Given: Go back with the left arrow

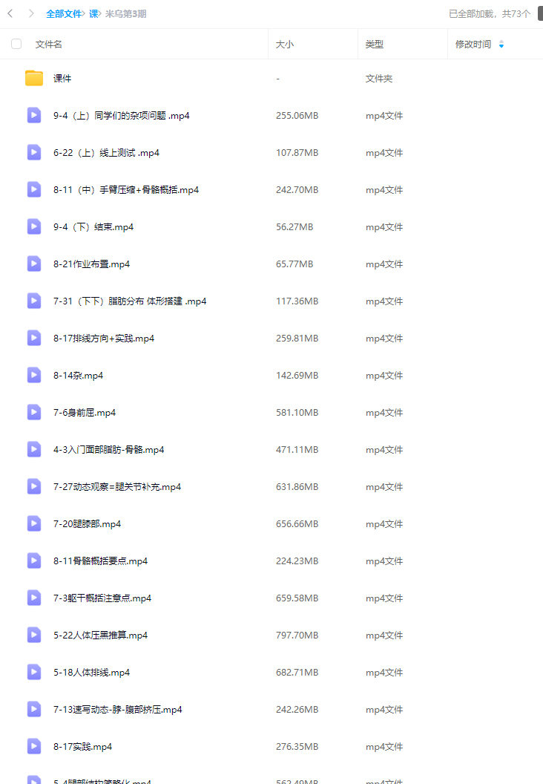Looking at the screenshot, I should (10, 13).
